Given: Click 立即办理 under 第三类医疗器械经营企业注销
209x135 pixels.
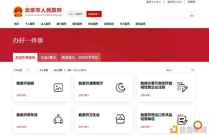Looking at the screenshot, I should pyautogui.click(x=146, y=95).
